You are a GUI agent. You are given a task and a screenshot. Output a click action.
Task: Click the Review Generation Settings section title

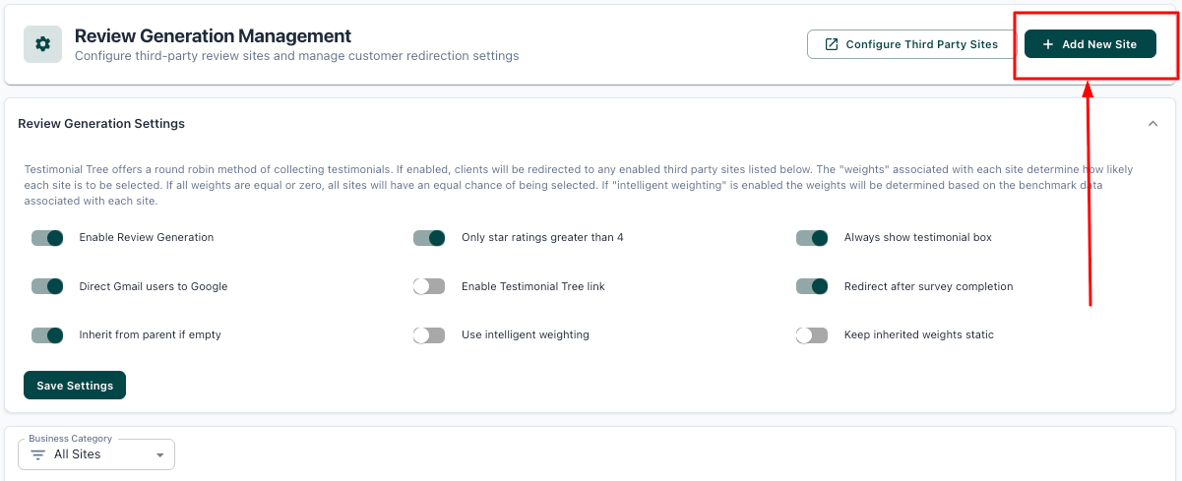[101, 124]
